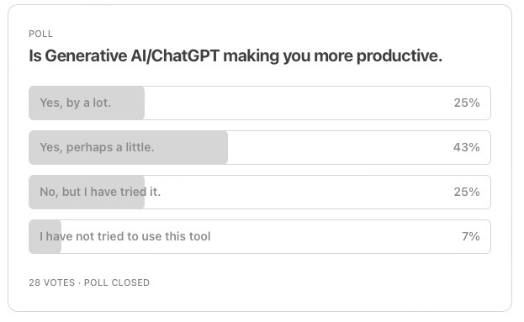Click the short gray bar of the 7% option
The image size is (524, 322).
tap(45, 236)
